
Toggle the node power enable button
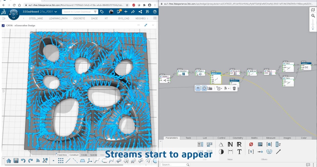click(204, 88)
